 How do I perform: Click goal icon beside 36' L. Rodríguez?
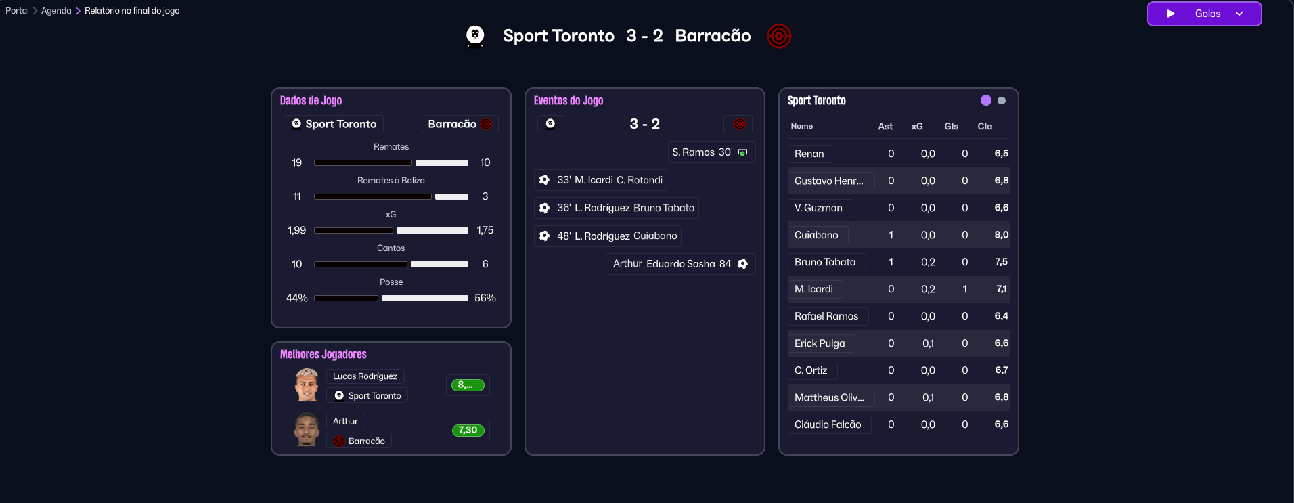tap(544, 208)
